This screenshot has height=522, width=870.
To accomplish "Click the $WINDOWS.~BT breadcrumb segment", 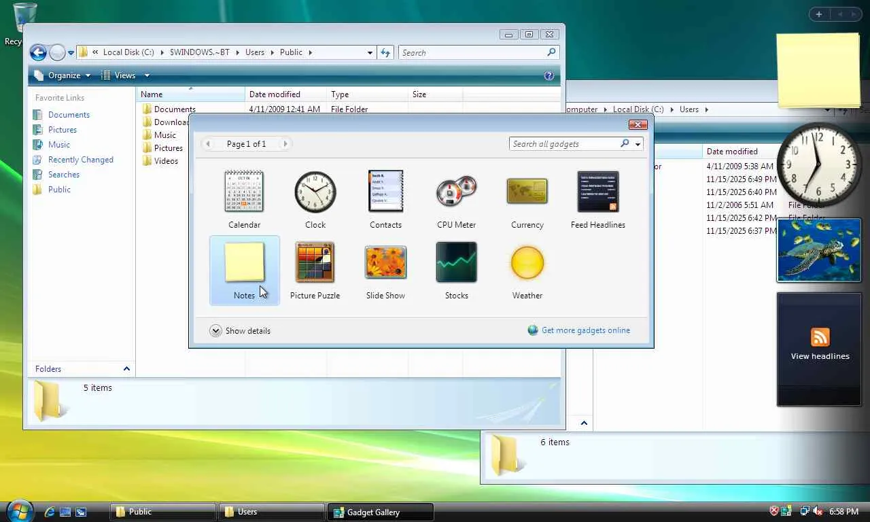I will coord(200,52).
